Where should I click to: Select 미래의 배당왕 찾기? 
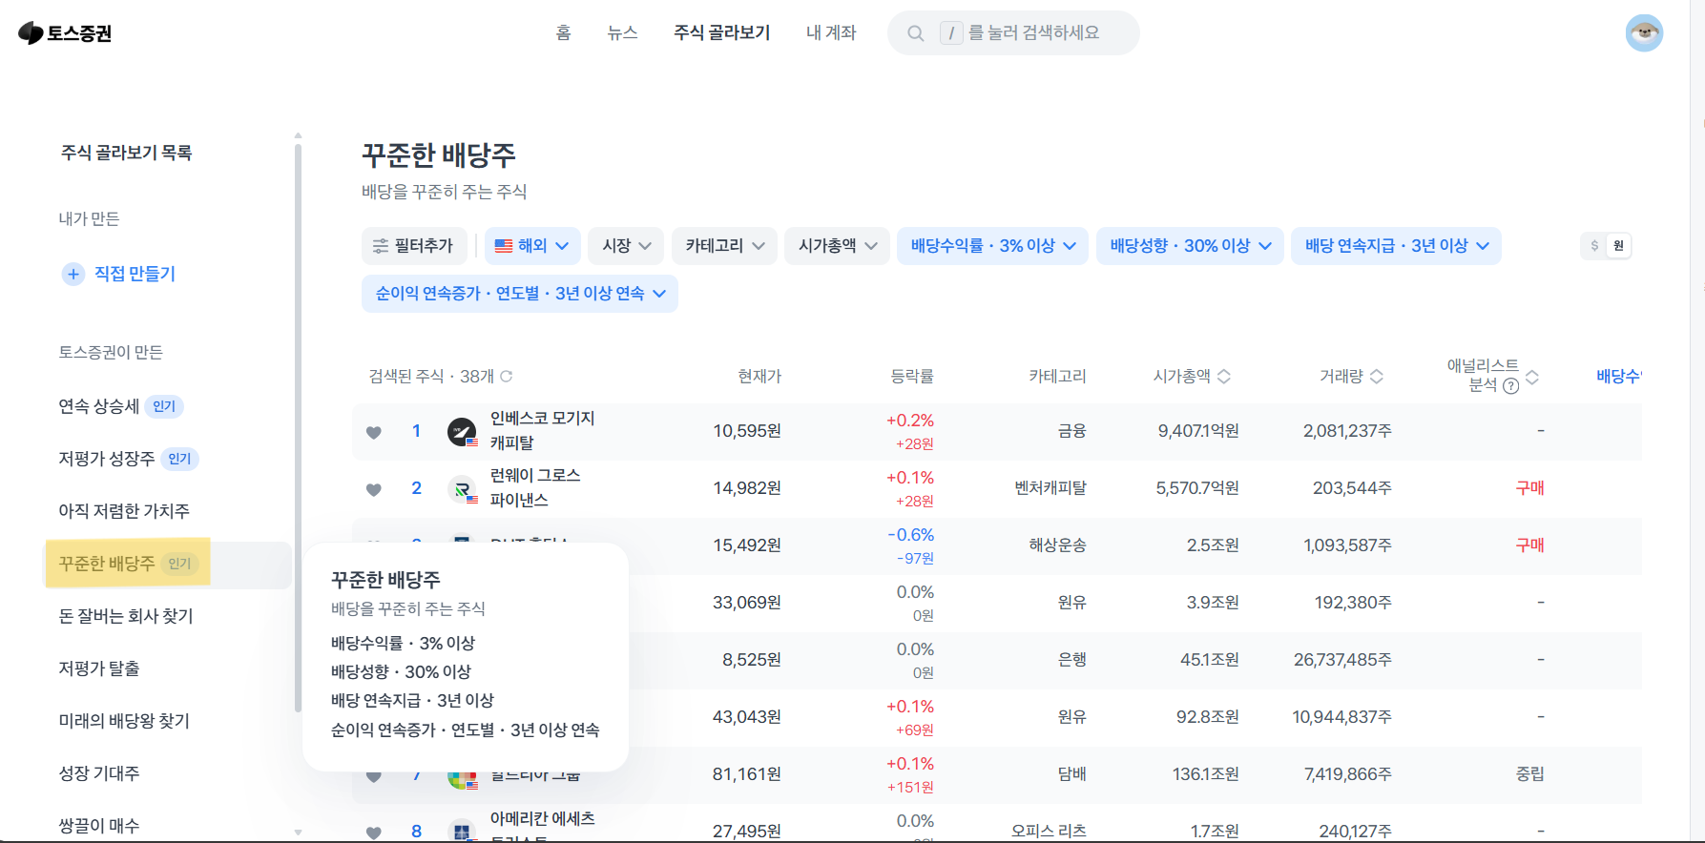pos(124,721)
